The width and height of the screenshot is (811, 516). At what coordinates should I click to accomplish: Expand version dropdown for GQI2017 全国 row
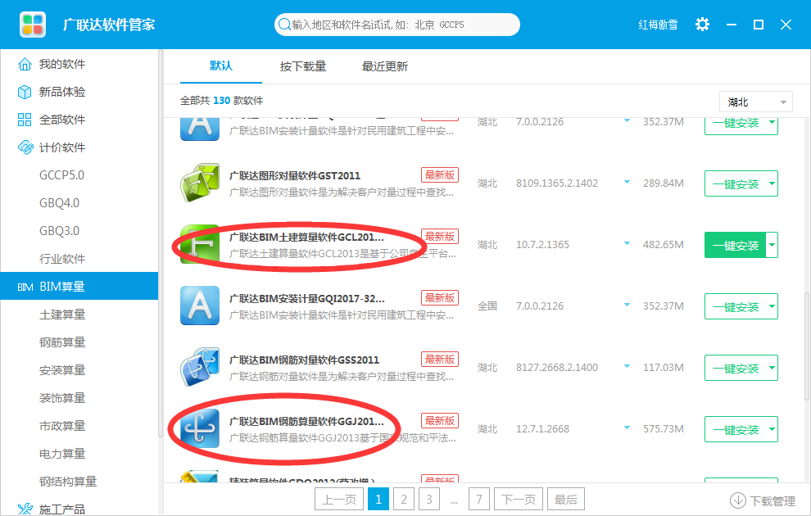[x=627, y=305]
